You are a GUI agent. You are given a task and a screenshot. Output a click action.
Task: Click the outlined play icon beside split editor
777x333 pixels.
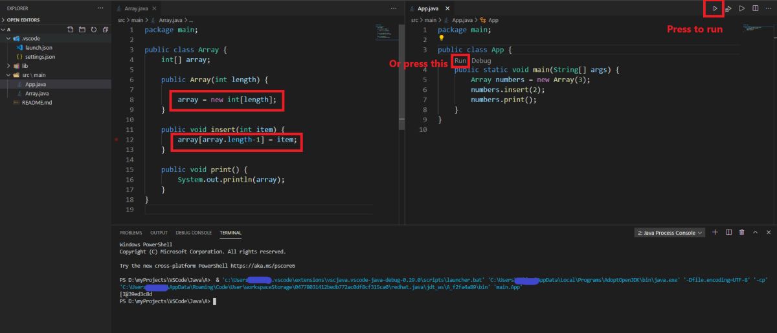(x=742, y=8)
